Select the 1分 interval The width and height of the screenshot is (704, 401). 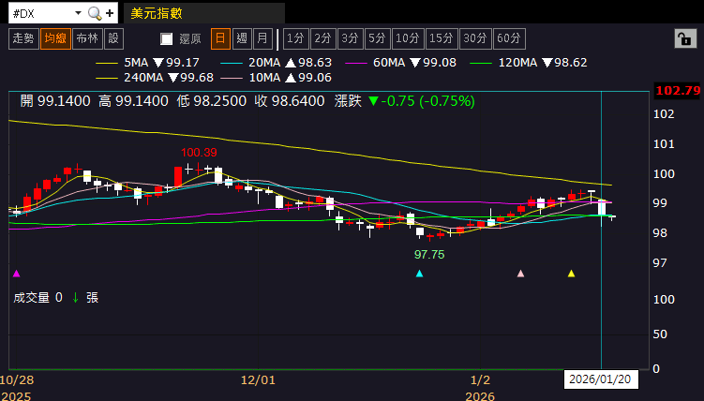click(295, 38)
